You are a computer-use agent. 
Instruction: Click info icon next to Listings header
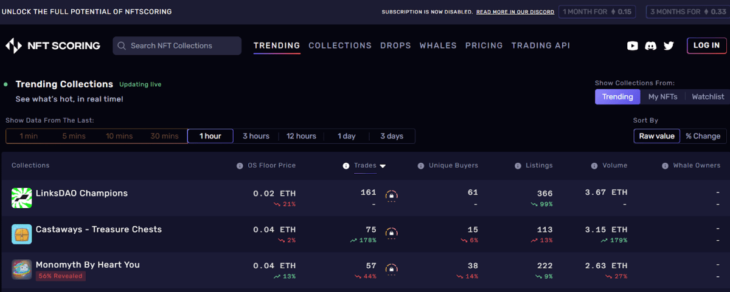pyautogui.click(x=518, y=166)
